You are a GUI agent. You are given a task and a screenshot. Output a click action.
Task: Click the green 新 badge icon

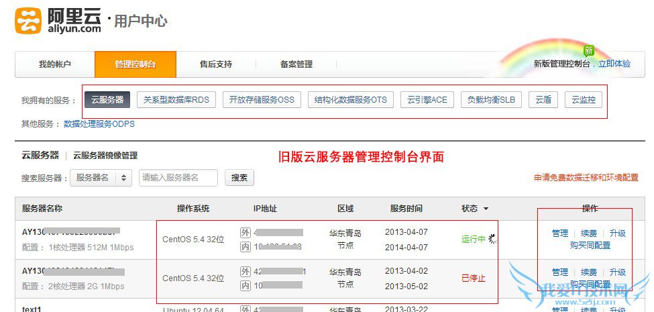pos(588,51)
